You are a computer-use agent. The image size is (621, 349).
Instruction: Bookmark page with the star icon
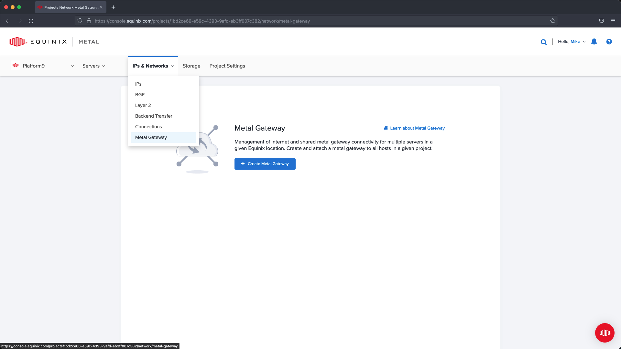[553, 21]
